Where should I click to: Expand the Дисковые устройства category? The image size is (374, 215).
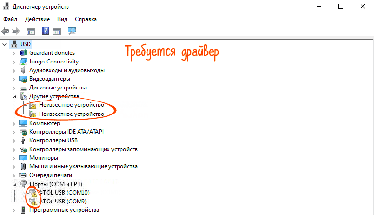[13, 88]
